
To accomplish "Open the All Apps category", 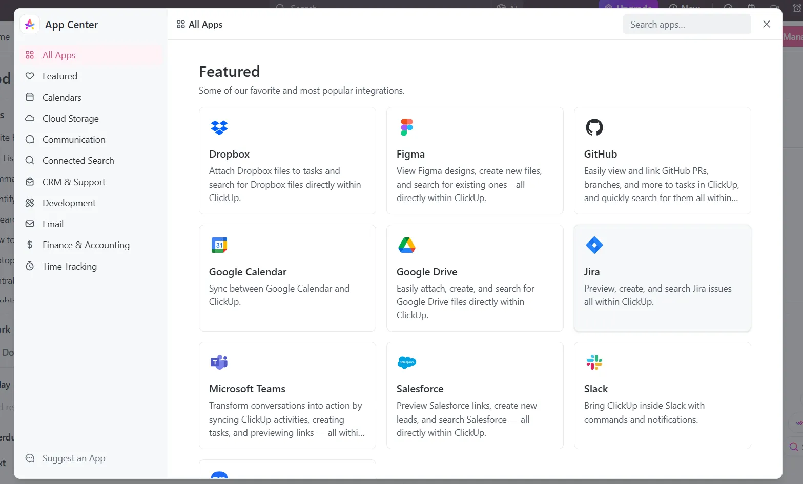I will 91,55.
